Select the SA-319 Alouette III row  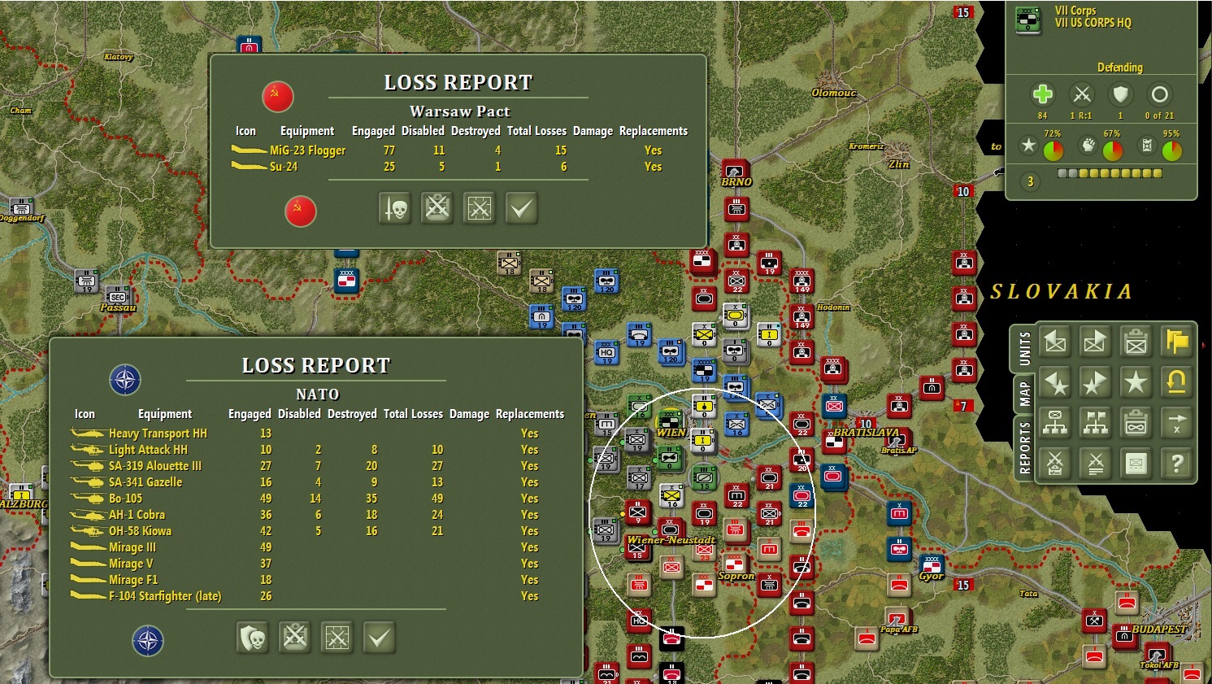click(x=317, y=466)
